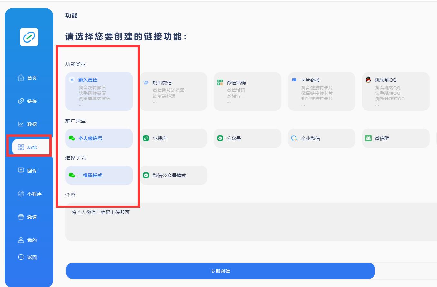Click the mini-program icon beside 小程序 in sidebar
Screen dimensions: 437x287
[x=21, y=194]
